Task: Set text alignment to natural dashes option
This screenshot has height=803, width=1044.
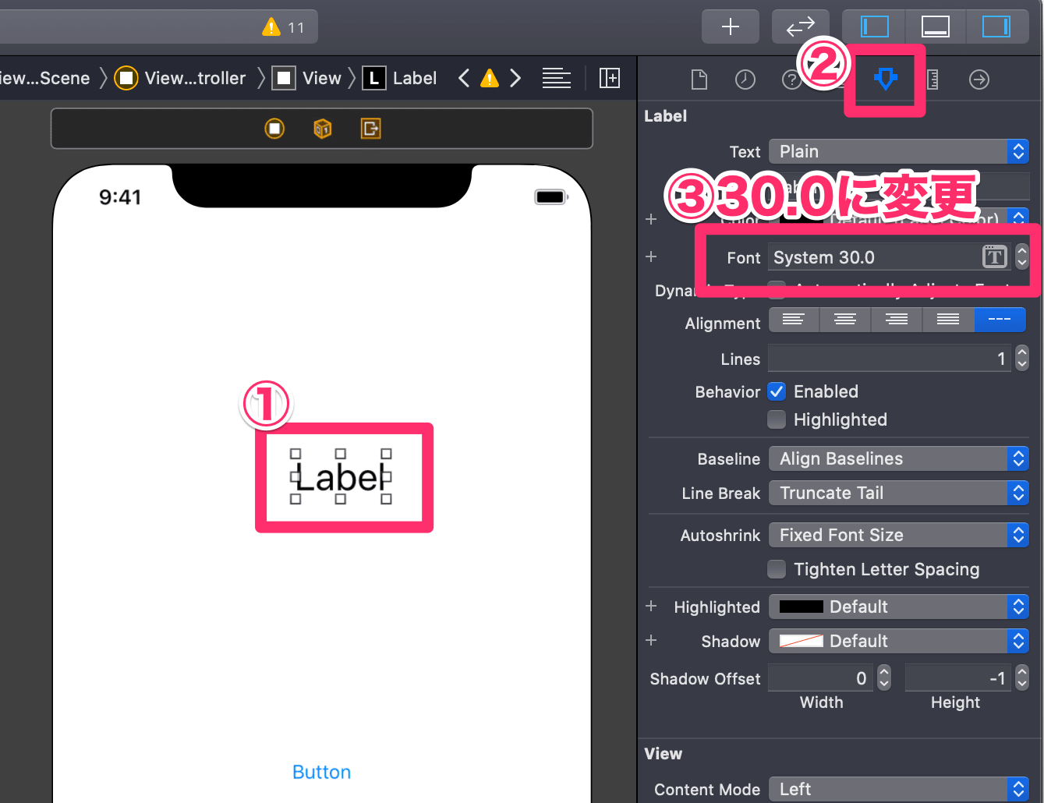Action: click(1000, 320)
